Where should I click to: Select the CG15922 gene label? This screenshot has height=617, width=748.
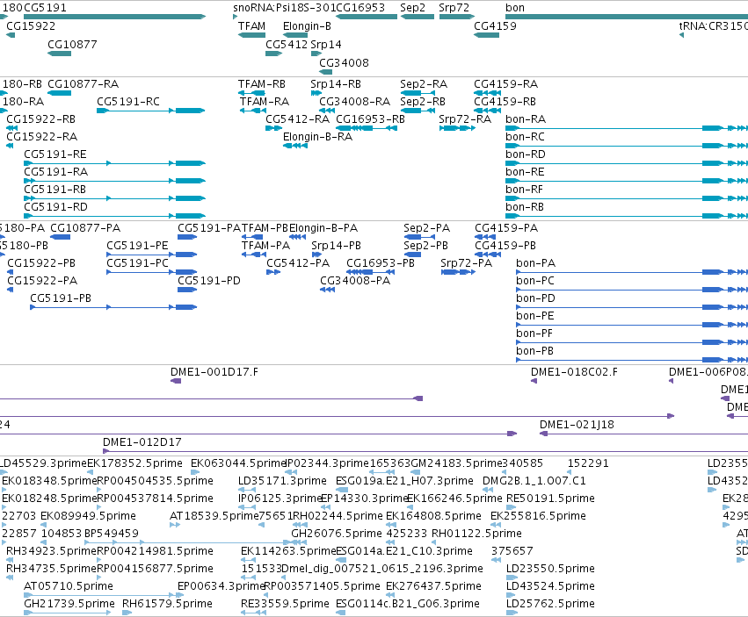coord(31,26)
